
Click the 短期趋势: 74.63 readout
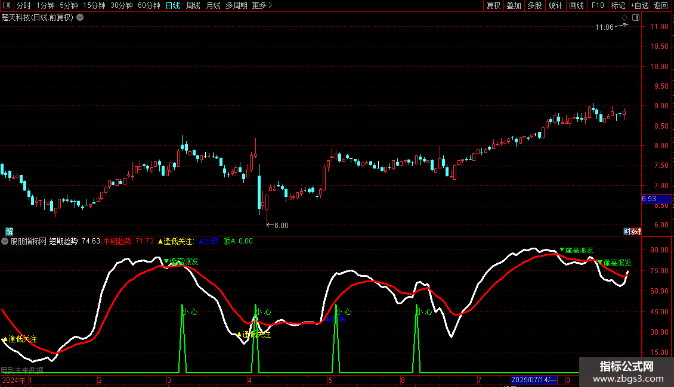pyautogui.click(x=75, y=242)
